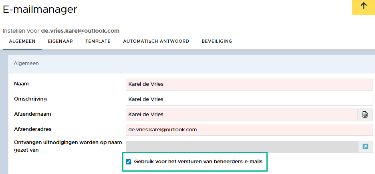Viewport: 375px width, 174px height.
Task: Focus the Naam input field
Action: [249, 84]
